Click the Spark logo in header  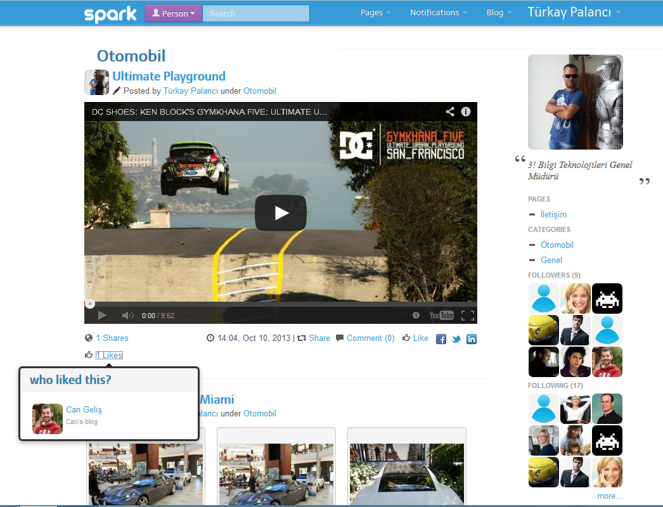(110, 14)
